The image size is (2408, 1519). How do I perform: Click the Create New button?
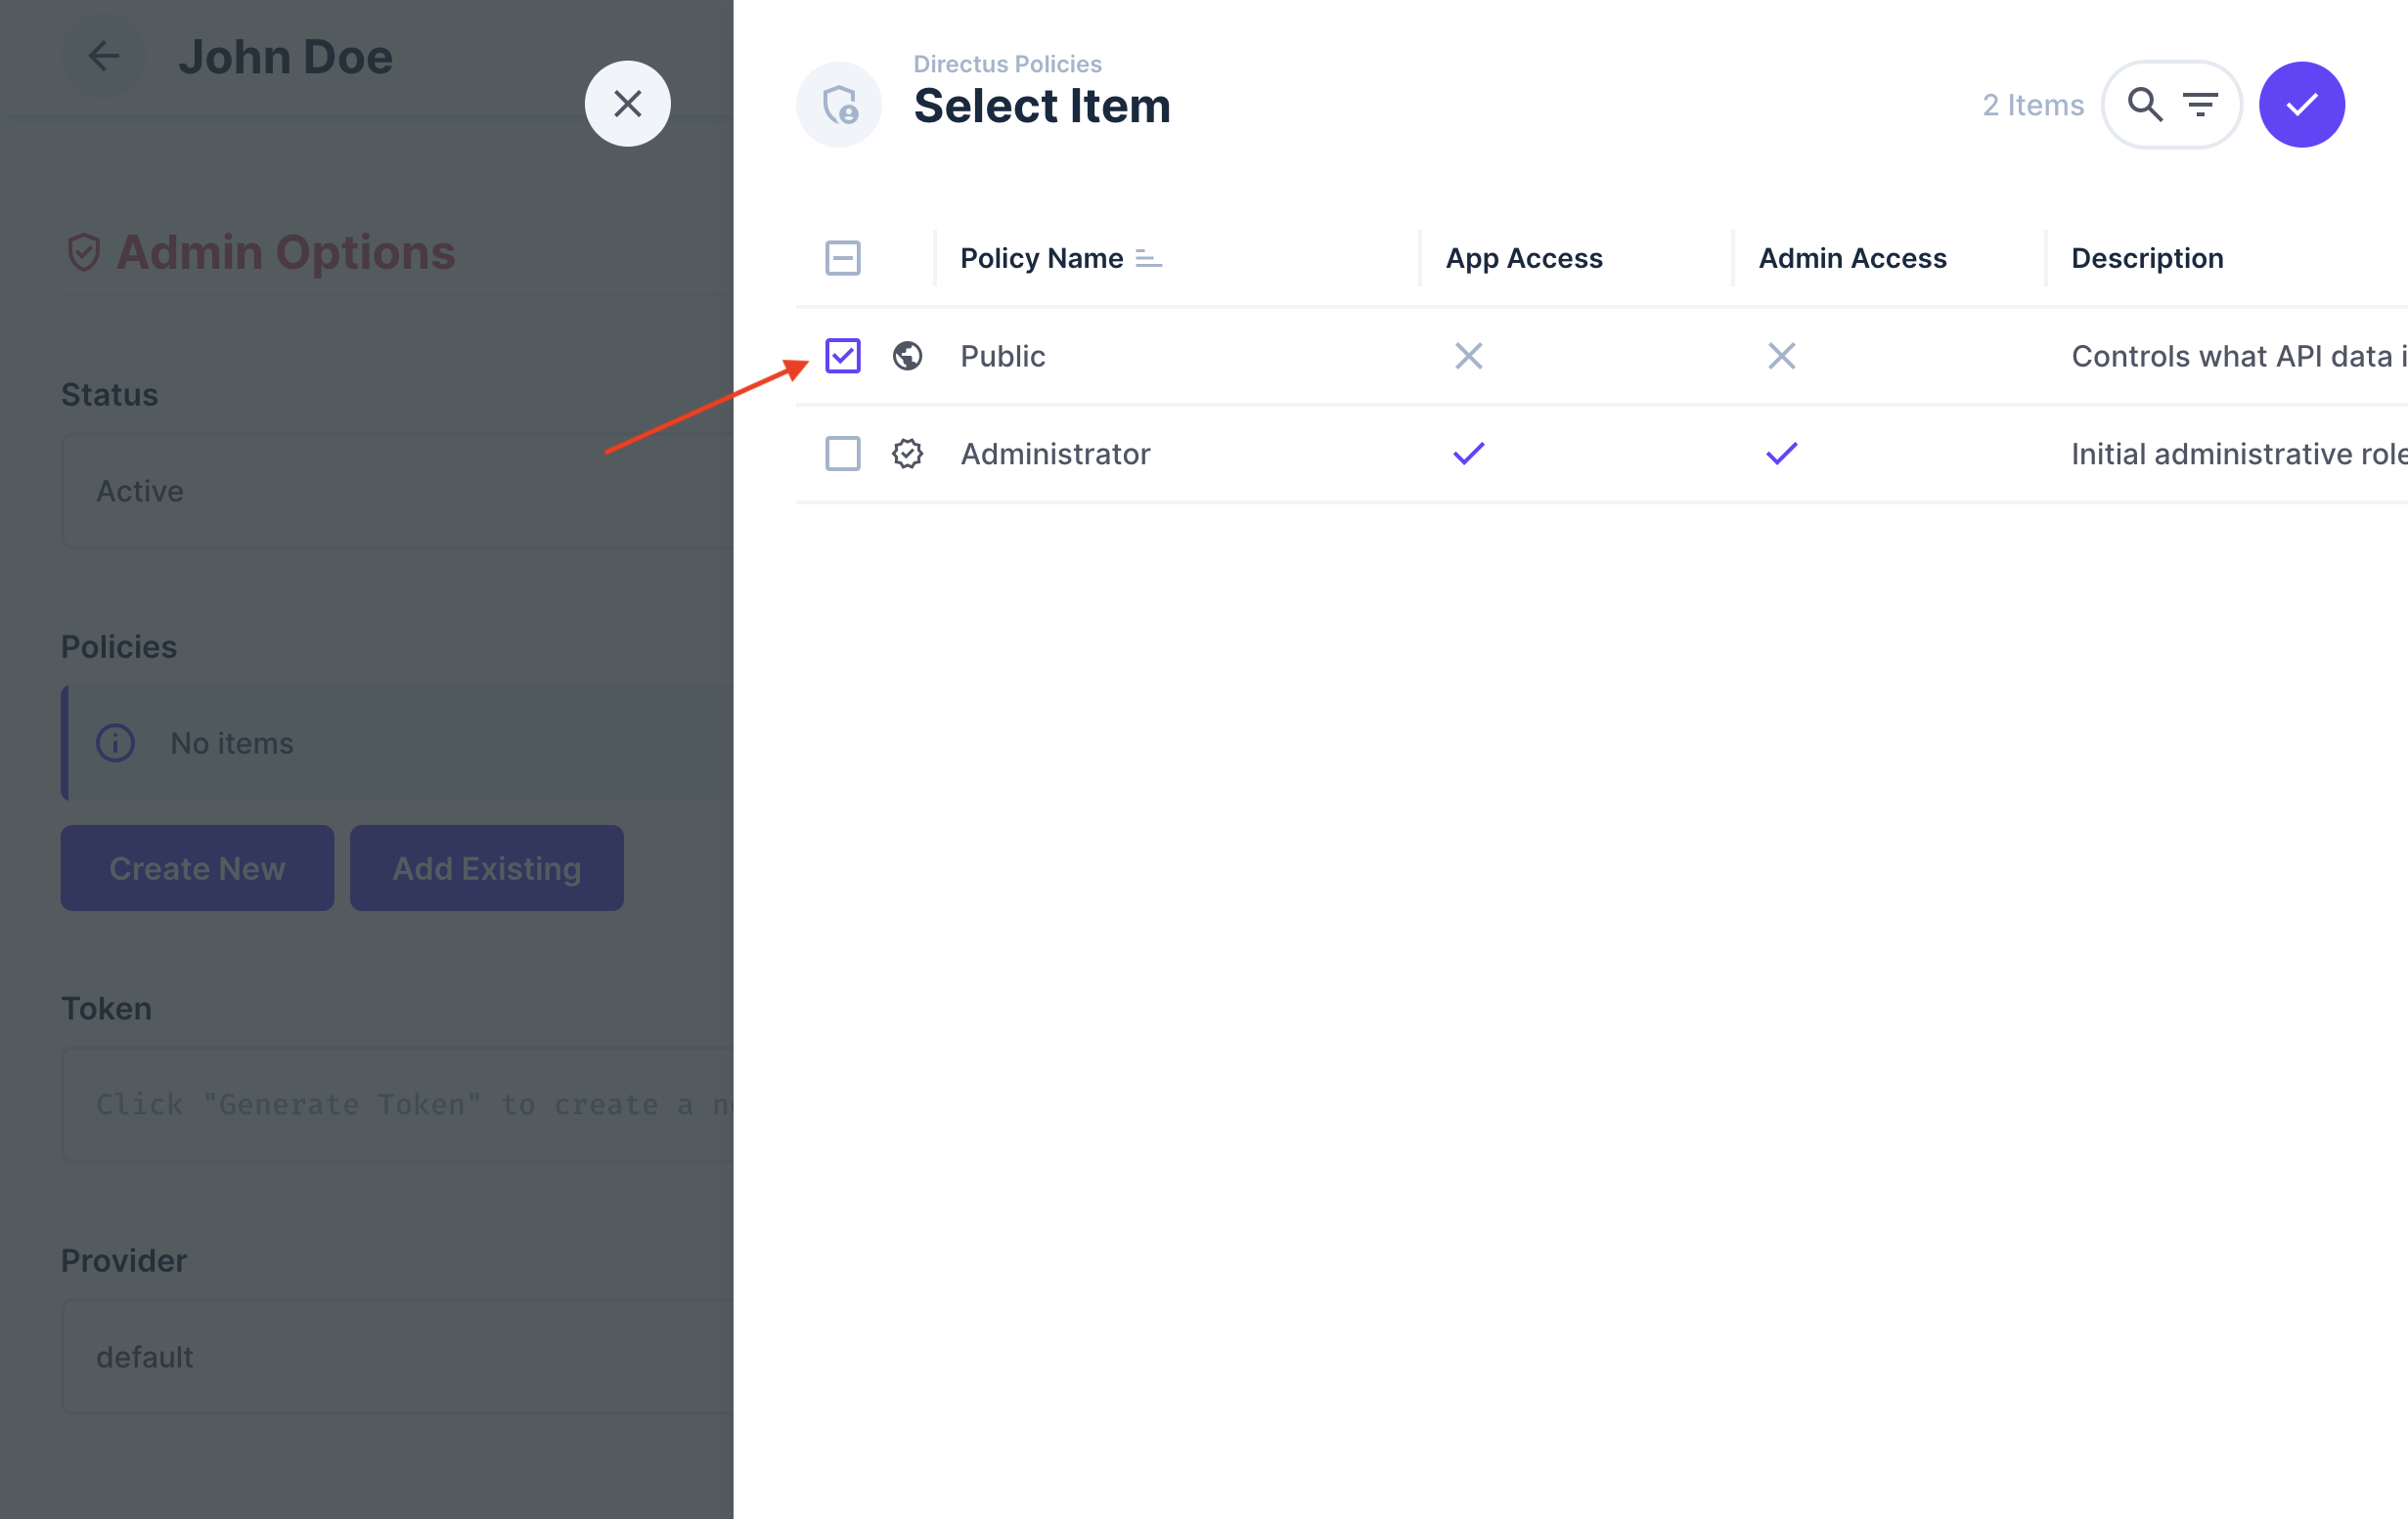196,867
